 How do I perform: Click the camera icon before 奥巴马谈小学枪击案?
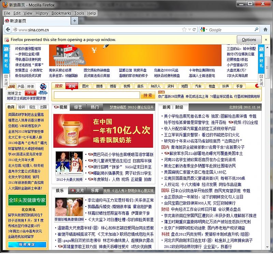pos(90,154)
